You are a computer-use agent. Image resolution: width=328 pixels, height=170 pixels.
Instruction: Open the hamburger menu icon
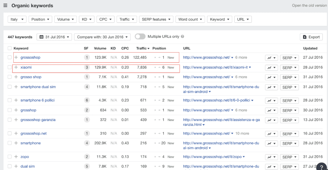pyautogui.click(x=5, y=6)
